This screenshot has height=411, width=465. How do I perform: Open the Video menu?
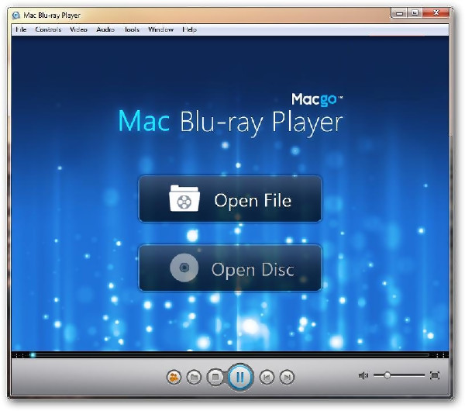[78, 29]
